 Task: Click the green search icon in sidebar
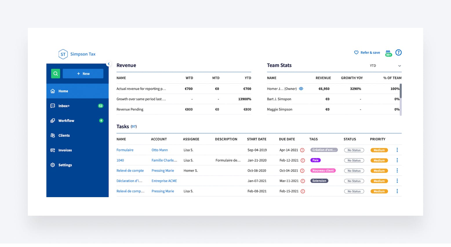tap(55, 74)
